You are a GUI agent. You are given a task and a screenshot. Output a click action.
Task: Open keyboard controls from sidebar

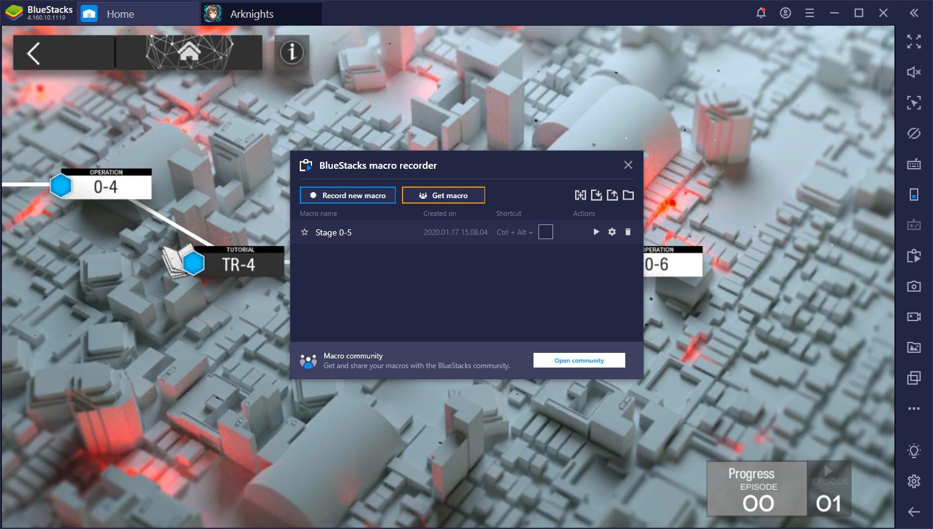click(x=914, y=164)
